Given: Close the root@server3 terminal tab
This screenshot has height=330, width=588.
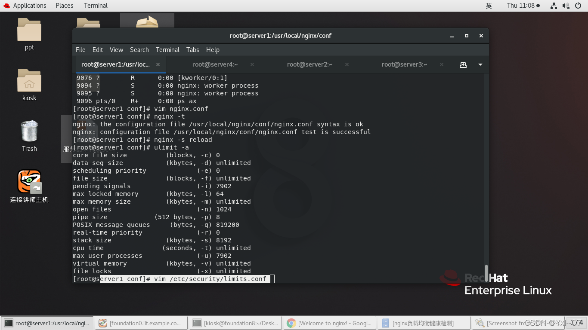Looking at the screenshot, I should point(442,64).
